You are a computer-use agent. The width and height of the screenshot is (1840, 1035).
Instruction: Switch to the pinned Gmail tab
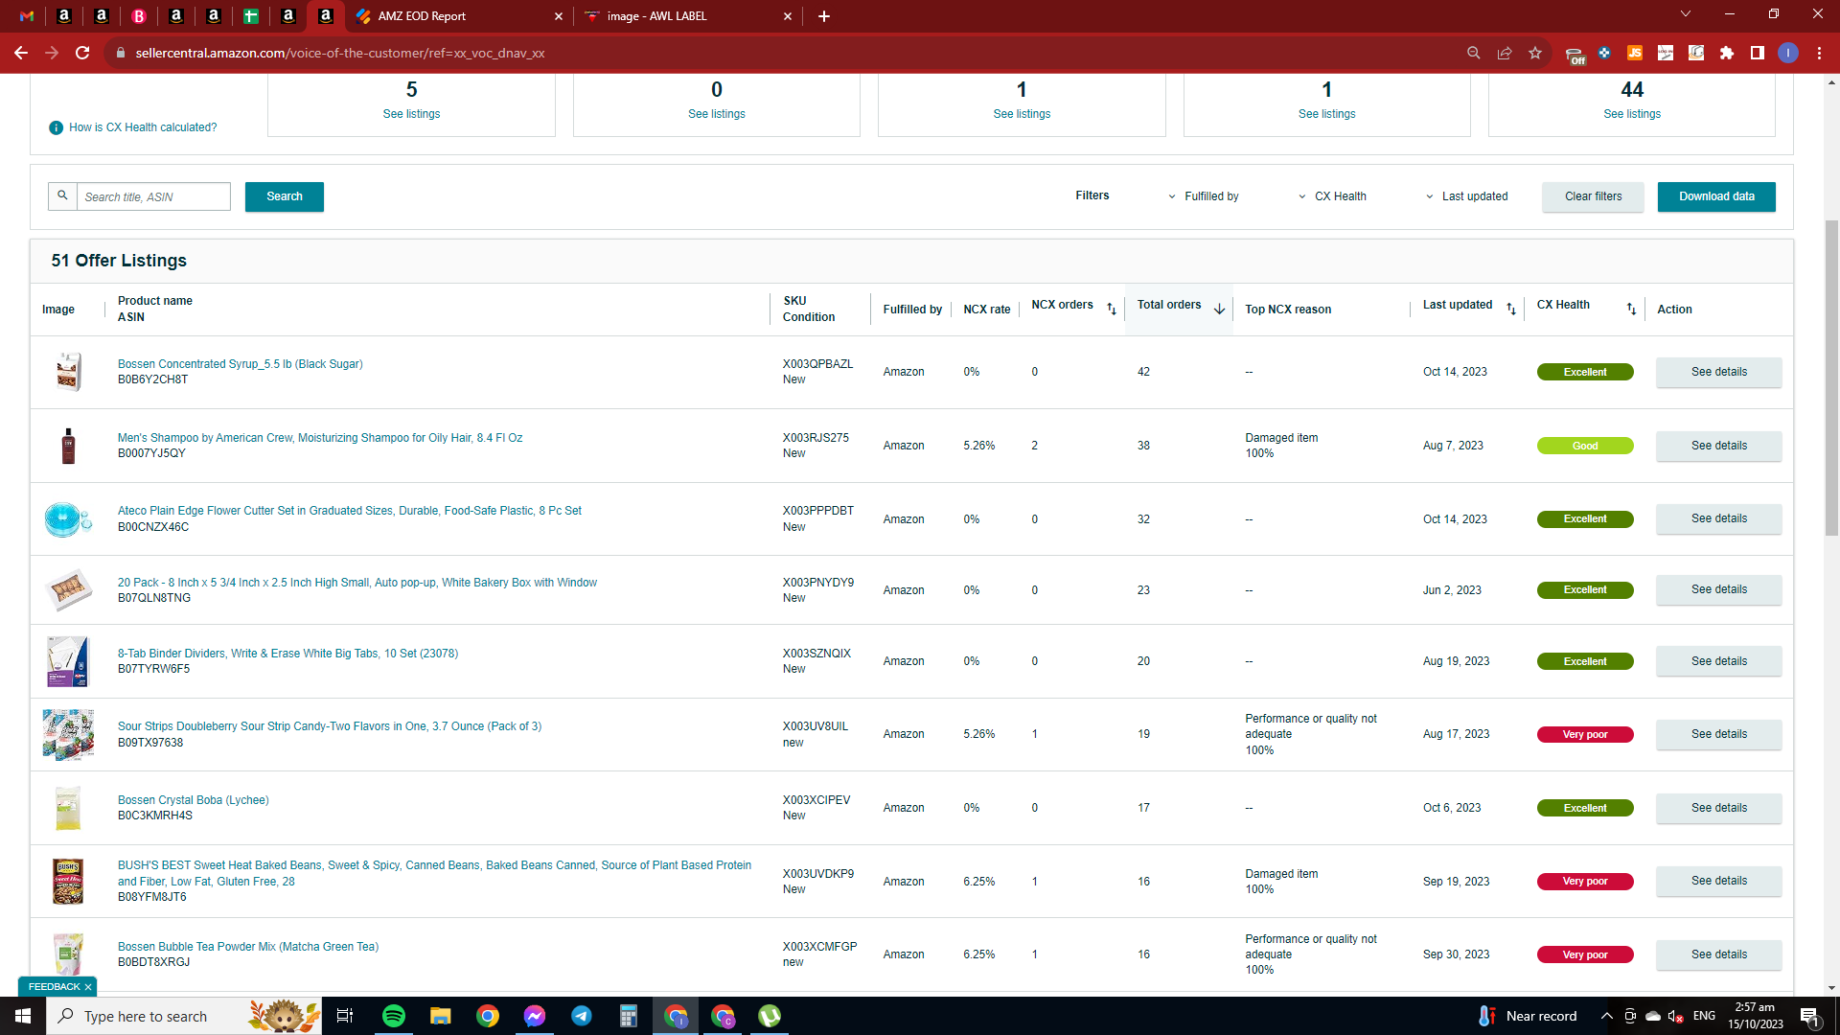(27, 16)
